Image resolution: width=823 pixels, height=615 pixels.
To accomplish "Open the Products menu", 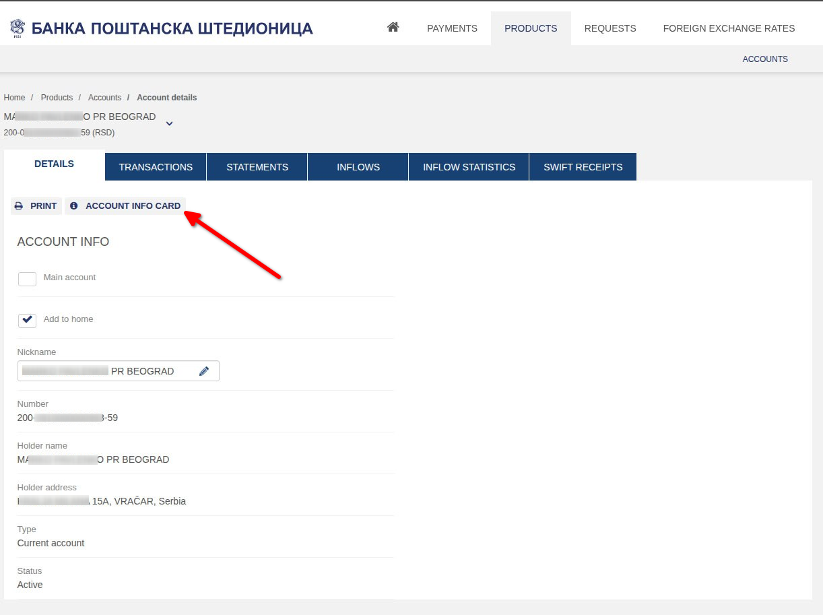I will click(531, 28).
